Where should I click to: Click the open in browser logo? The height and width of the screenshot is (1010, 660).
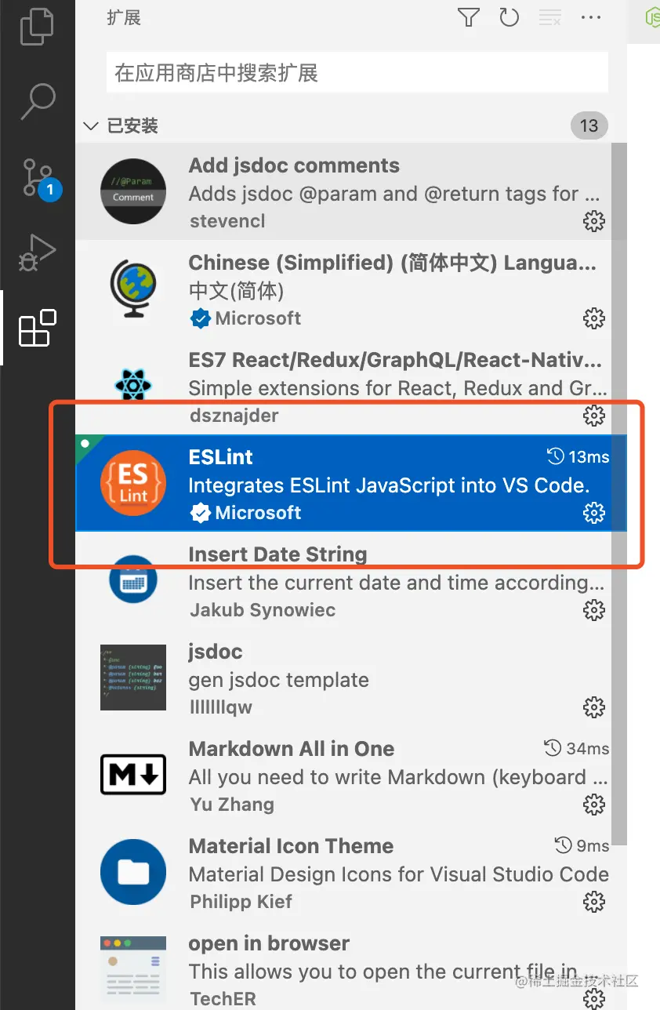pyautogui.click(x=133, y=969)
